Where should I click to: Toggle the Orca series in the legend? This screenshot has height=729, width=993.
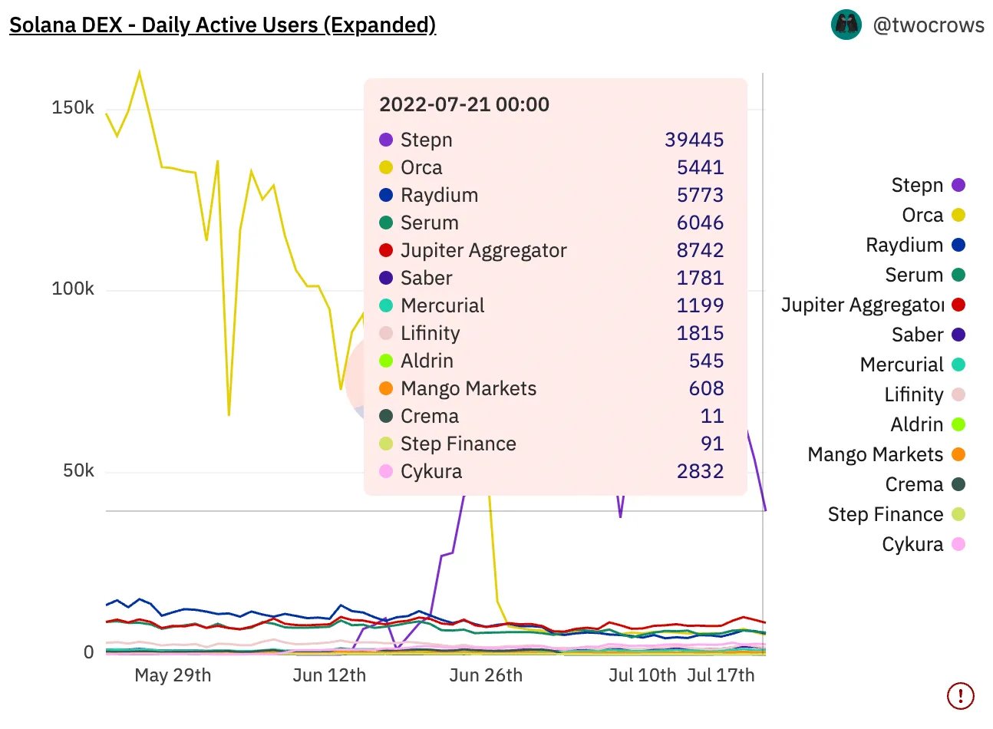933,215
